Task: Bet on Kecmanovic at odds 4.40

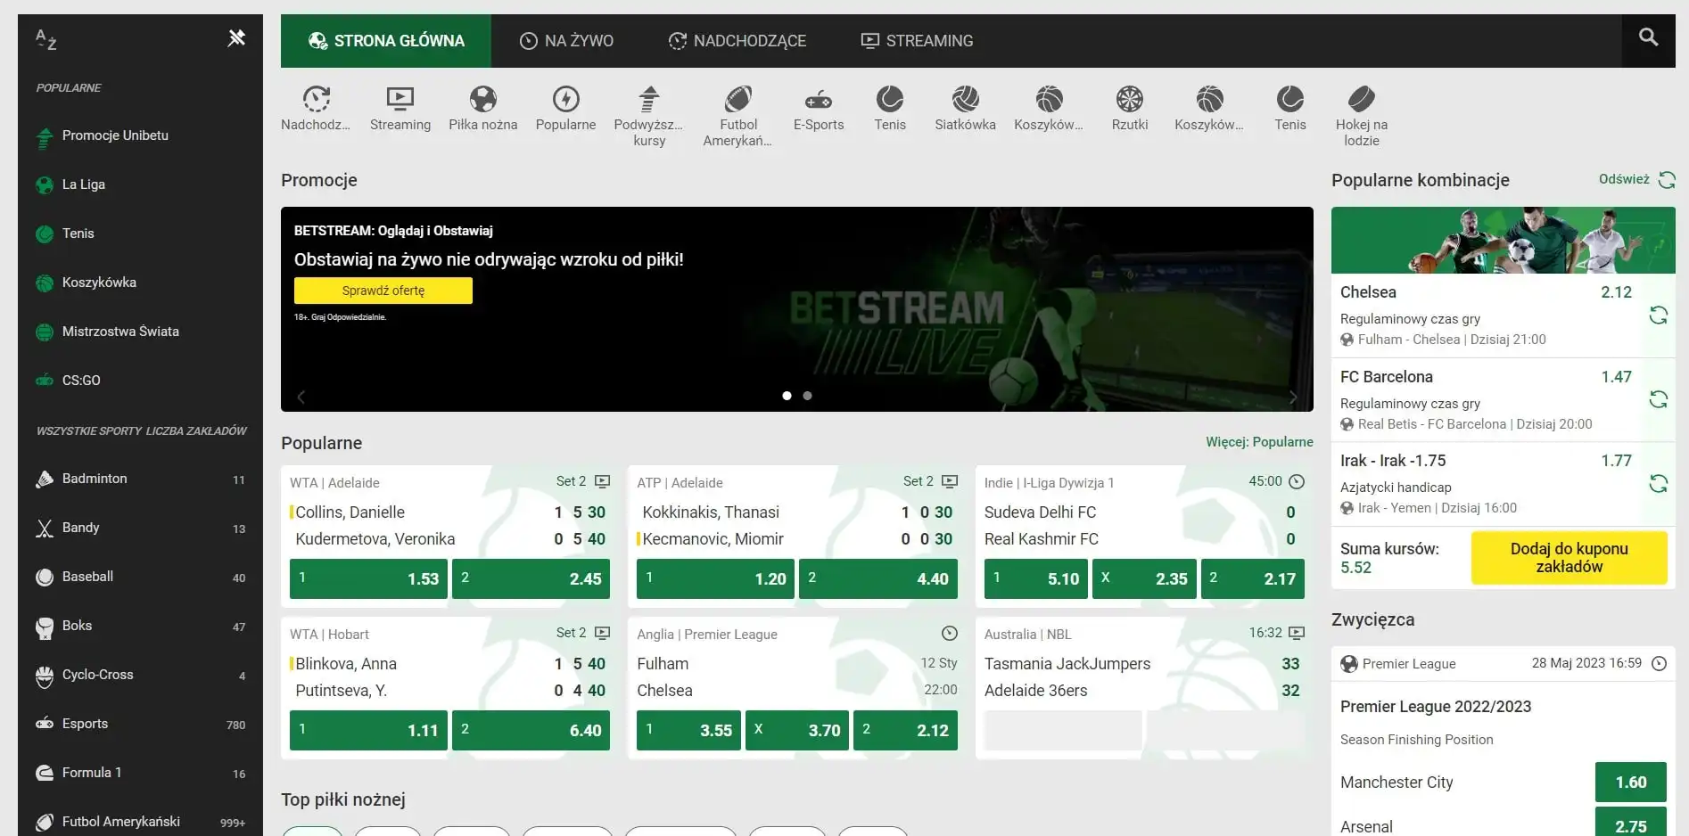Action: pyautogui.click(x=878, y=578)
